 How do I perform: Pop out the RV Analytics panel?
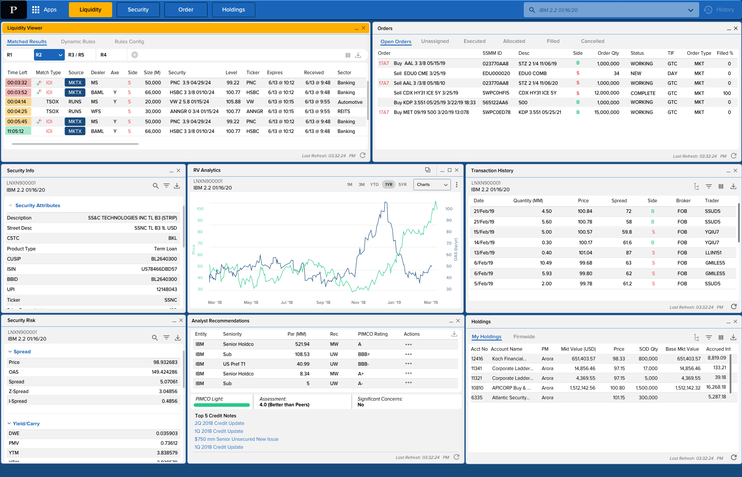pos(428,170)
